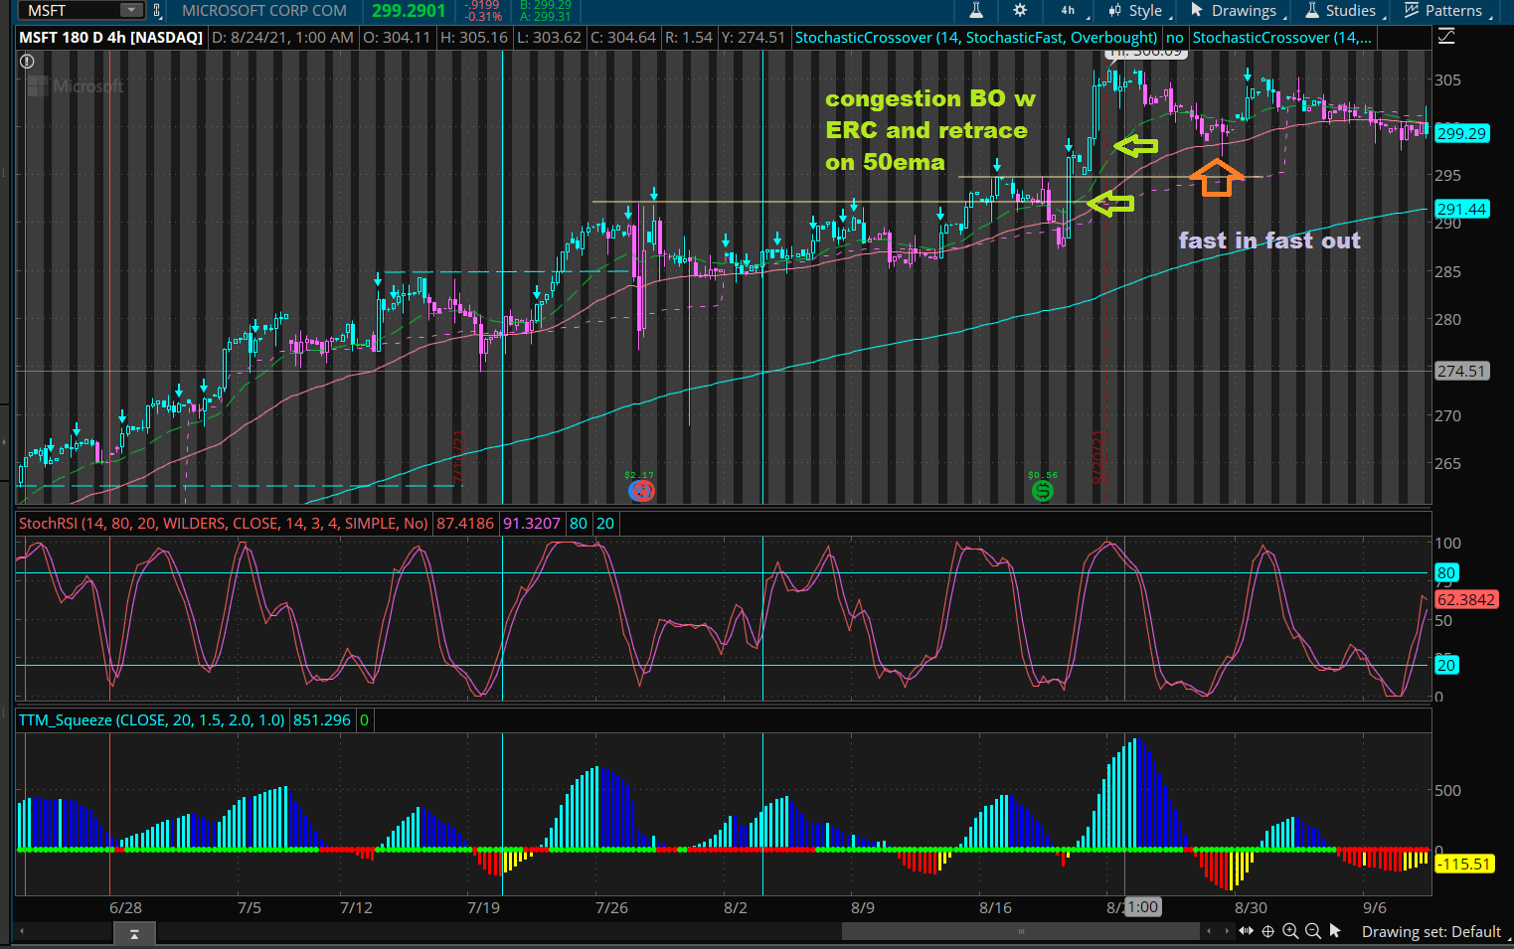1514x949 pixels.
Task: Click the MSFT 180 D 4h [NASDAQ] label
Action: (x=110, y=37)
